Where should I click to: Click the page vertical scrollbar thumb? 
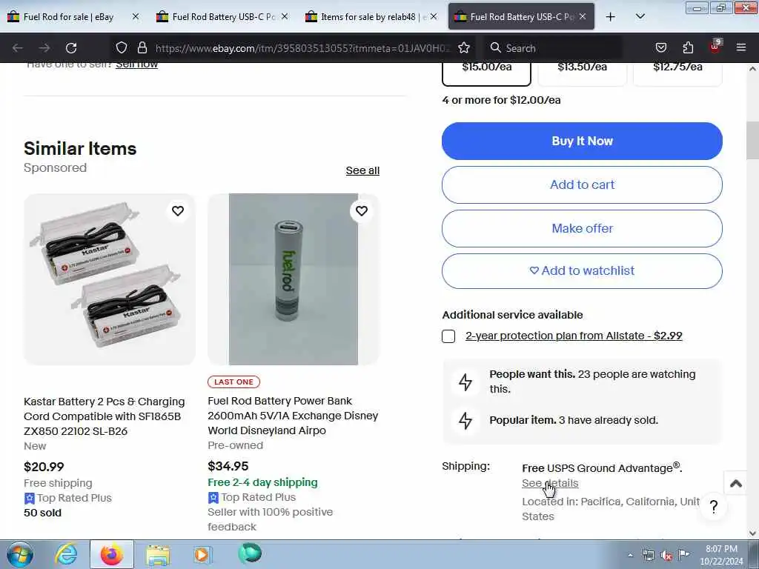(752, 140)
